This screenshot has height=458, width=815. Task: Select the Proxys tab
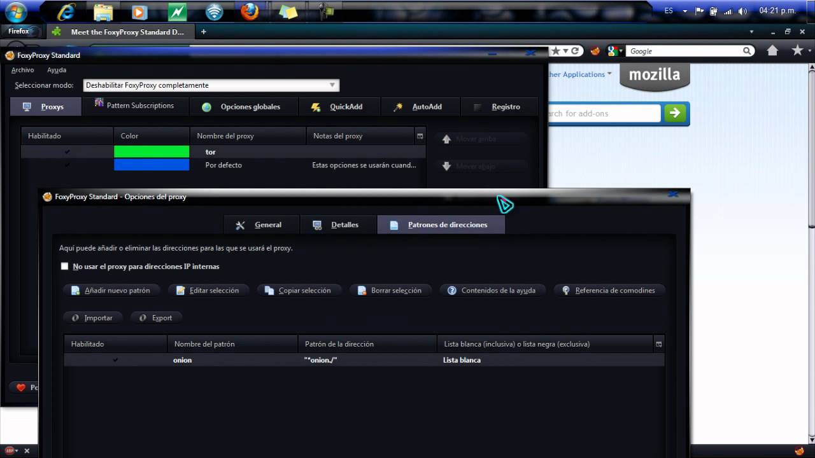45,107
